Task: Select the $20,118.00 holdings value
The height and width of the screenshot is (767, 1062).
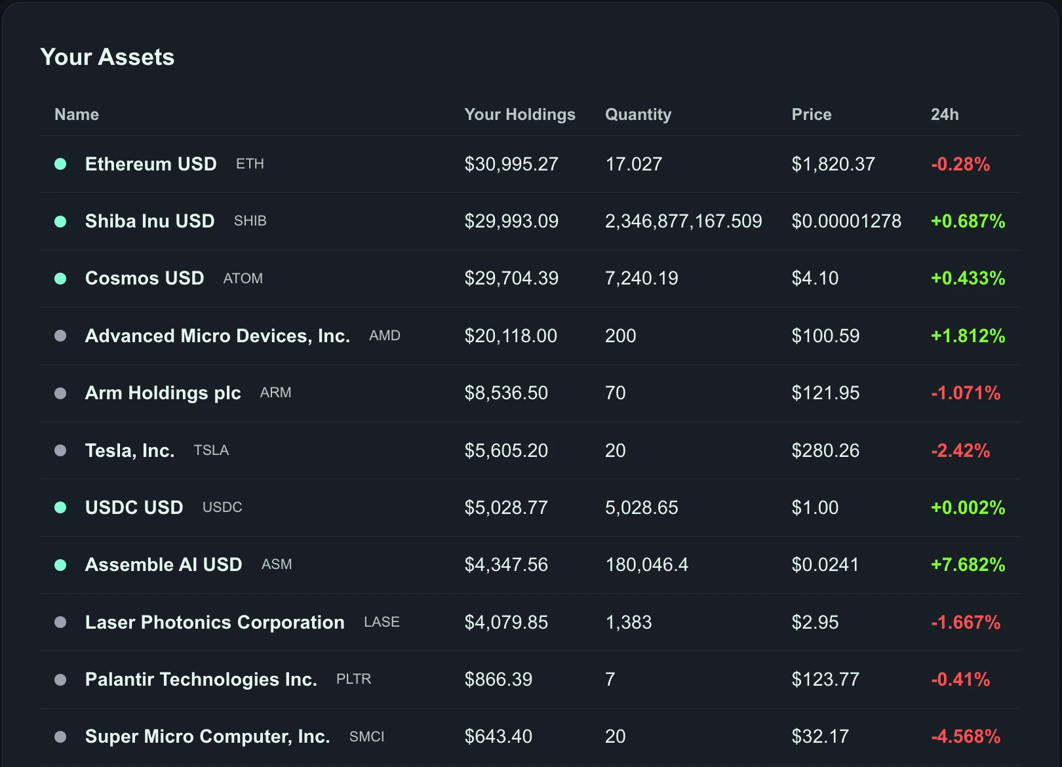Action: click(511, 336)
